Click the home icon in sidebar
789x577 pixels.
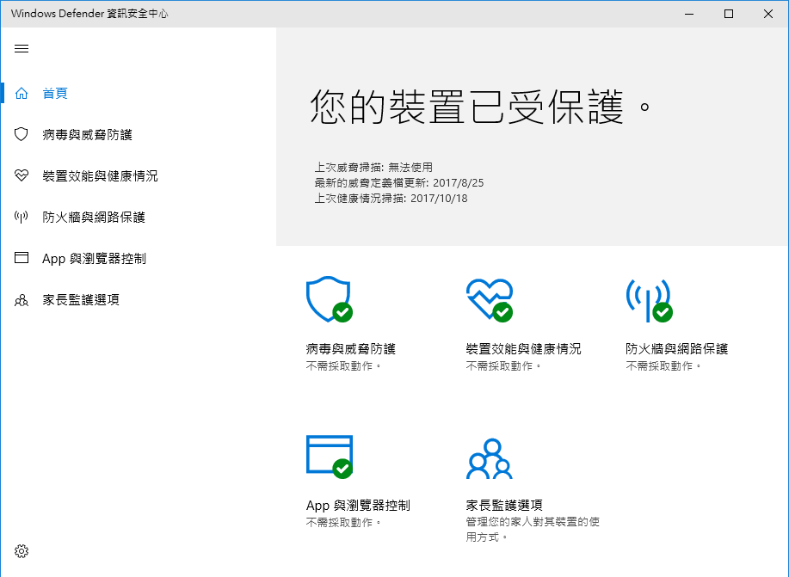(22, 93)
